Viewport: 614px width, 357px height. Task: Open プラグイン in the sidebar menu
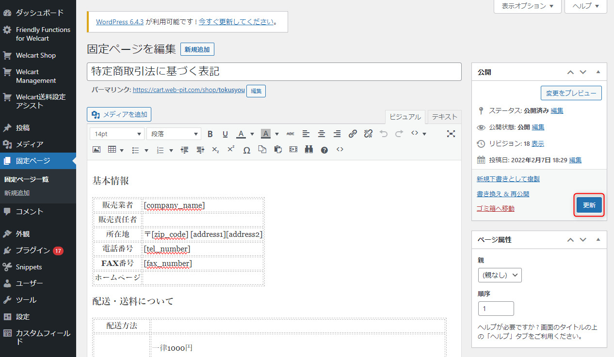pos(33,250)
